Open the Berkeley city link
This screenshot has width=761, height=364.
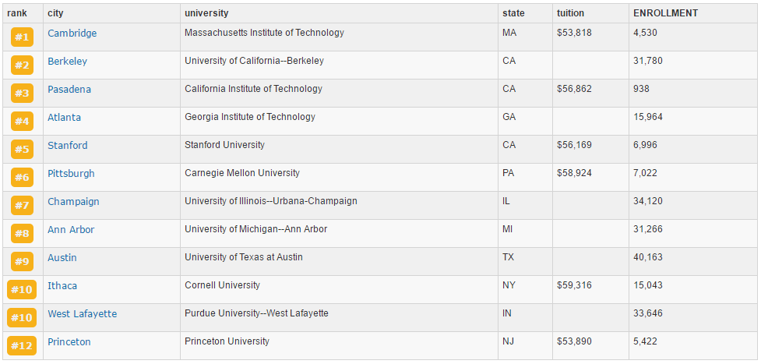[68, 62]
